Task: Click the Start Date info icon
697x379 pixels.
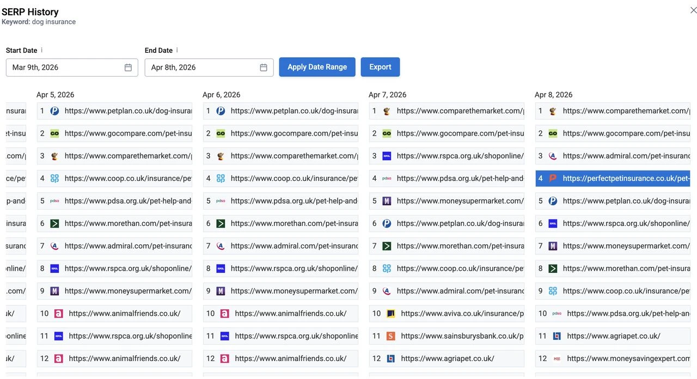Action: click(42, 50)
